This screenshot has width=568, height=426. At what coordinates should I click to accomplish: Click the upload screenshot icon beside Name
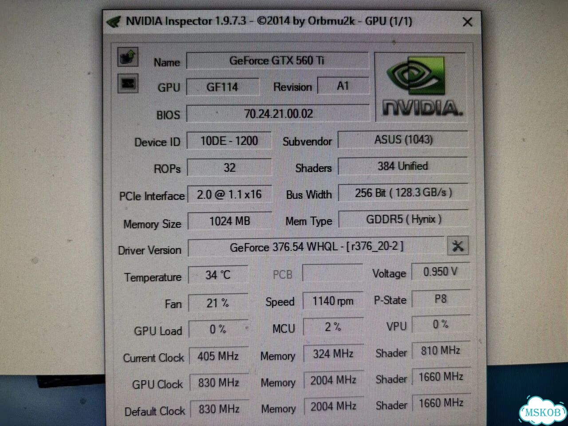(128, 57)
